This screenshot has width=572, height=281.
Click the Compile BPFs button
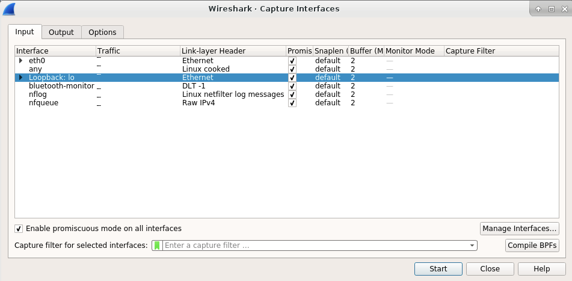[x=532, y=245]
